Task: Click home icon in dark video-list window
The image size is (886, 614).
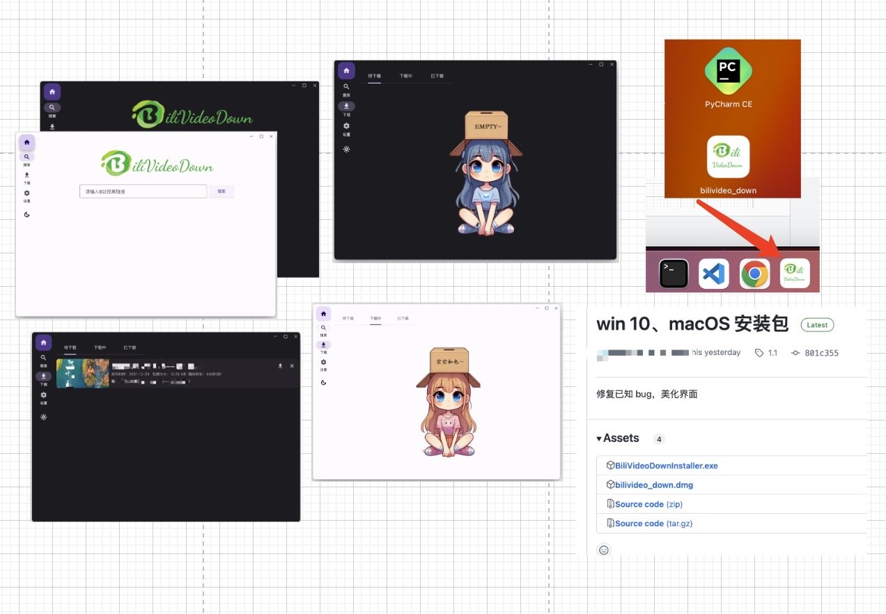Action: tap(44, 343)
